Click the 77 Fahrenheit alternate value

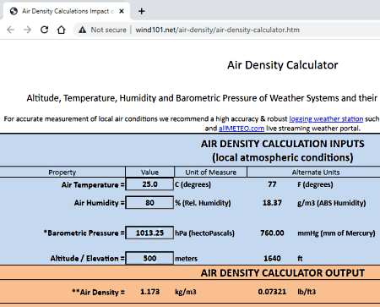[272, 184]
